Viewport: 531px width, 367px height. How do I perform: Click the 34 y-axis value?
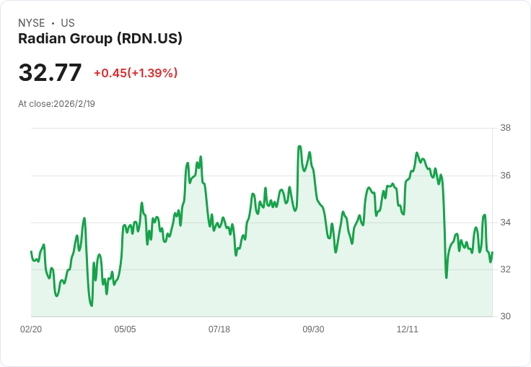(x=505, y=223)
